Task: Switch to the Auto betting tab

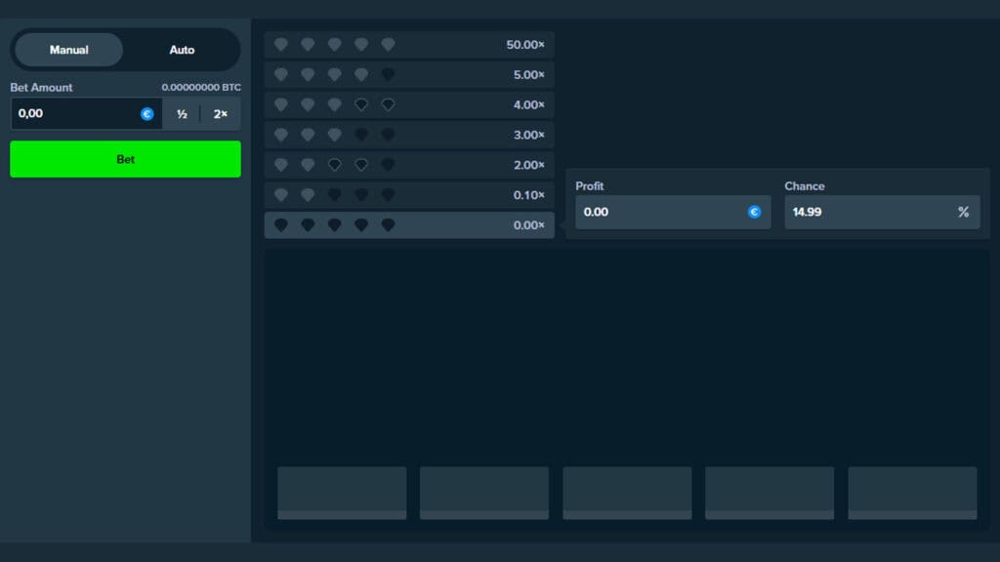Action: pyautogui.click(x=182, y=50)
